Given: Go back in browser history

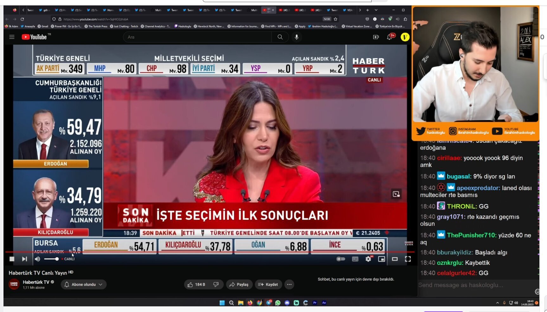Looking at the screenshot, I should pyautogui.click(x=7, y=19).
